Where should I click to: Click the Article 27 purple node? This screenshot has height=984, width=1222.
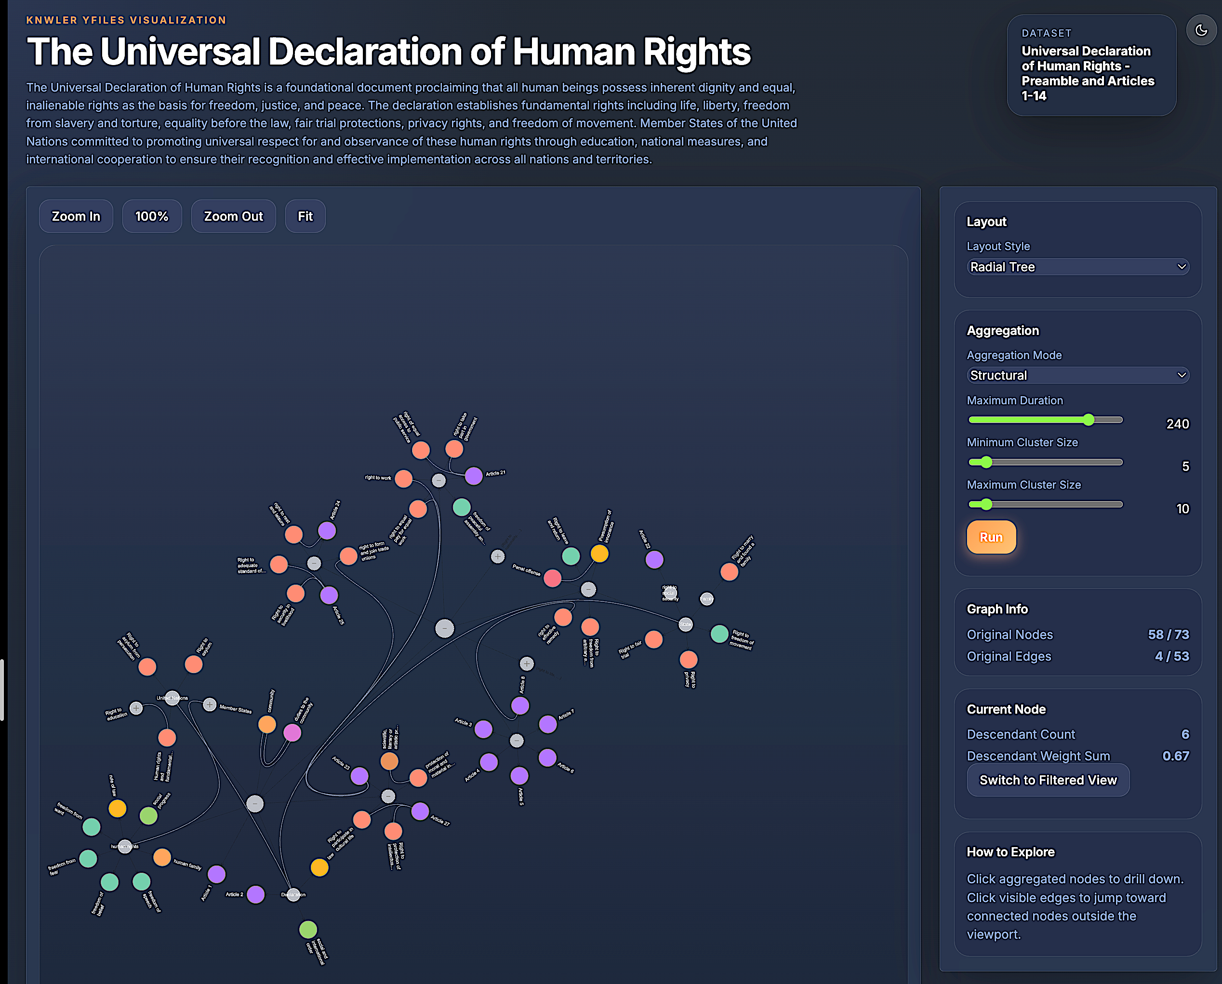click(x=420, y=811)
